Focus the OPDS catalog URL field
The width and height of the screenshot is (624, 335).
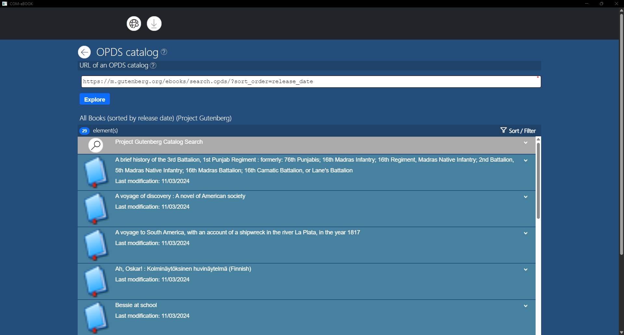[311, 81]
